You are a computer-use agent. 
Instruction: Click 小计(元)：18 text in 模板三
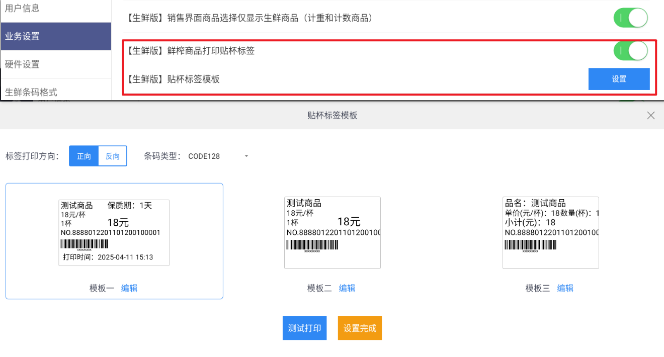click(530, 222)
